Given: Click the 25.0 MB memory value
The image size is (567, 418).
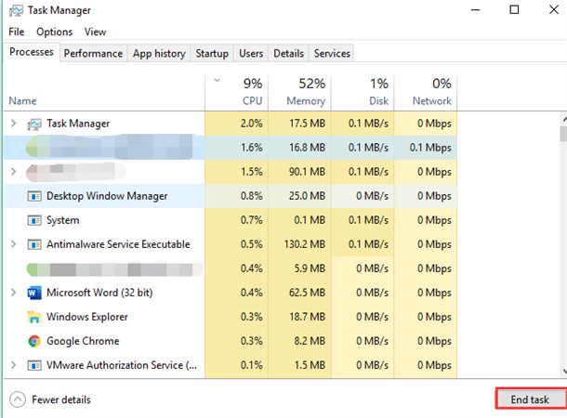Looking at the screenshot, I should (x=307, y=196).
